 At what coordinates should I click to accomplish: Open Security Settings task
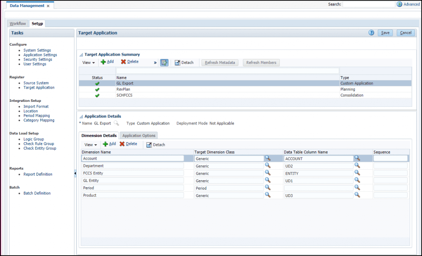click(38, 59)
